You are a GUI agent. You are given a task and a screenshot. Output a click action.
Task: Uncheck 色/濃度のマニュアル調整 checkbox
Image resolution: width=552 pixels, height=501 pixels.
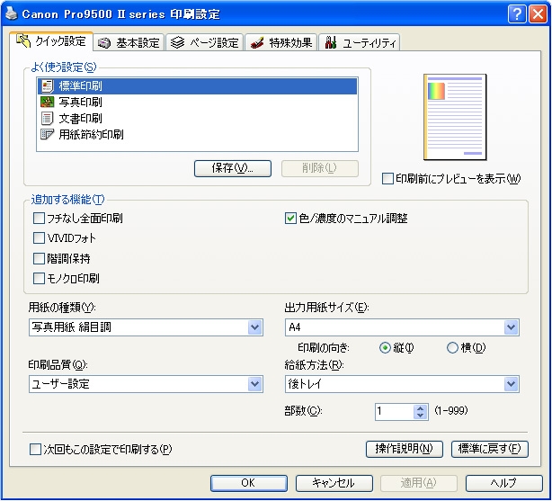coord(290,219)
